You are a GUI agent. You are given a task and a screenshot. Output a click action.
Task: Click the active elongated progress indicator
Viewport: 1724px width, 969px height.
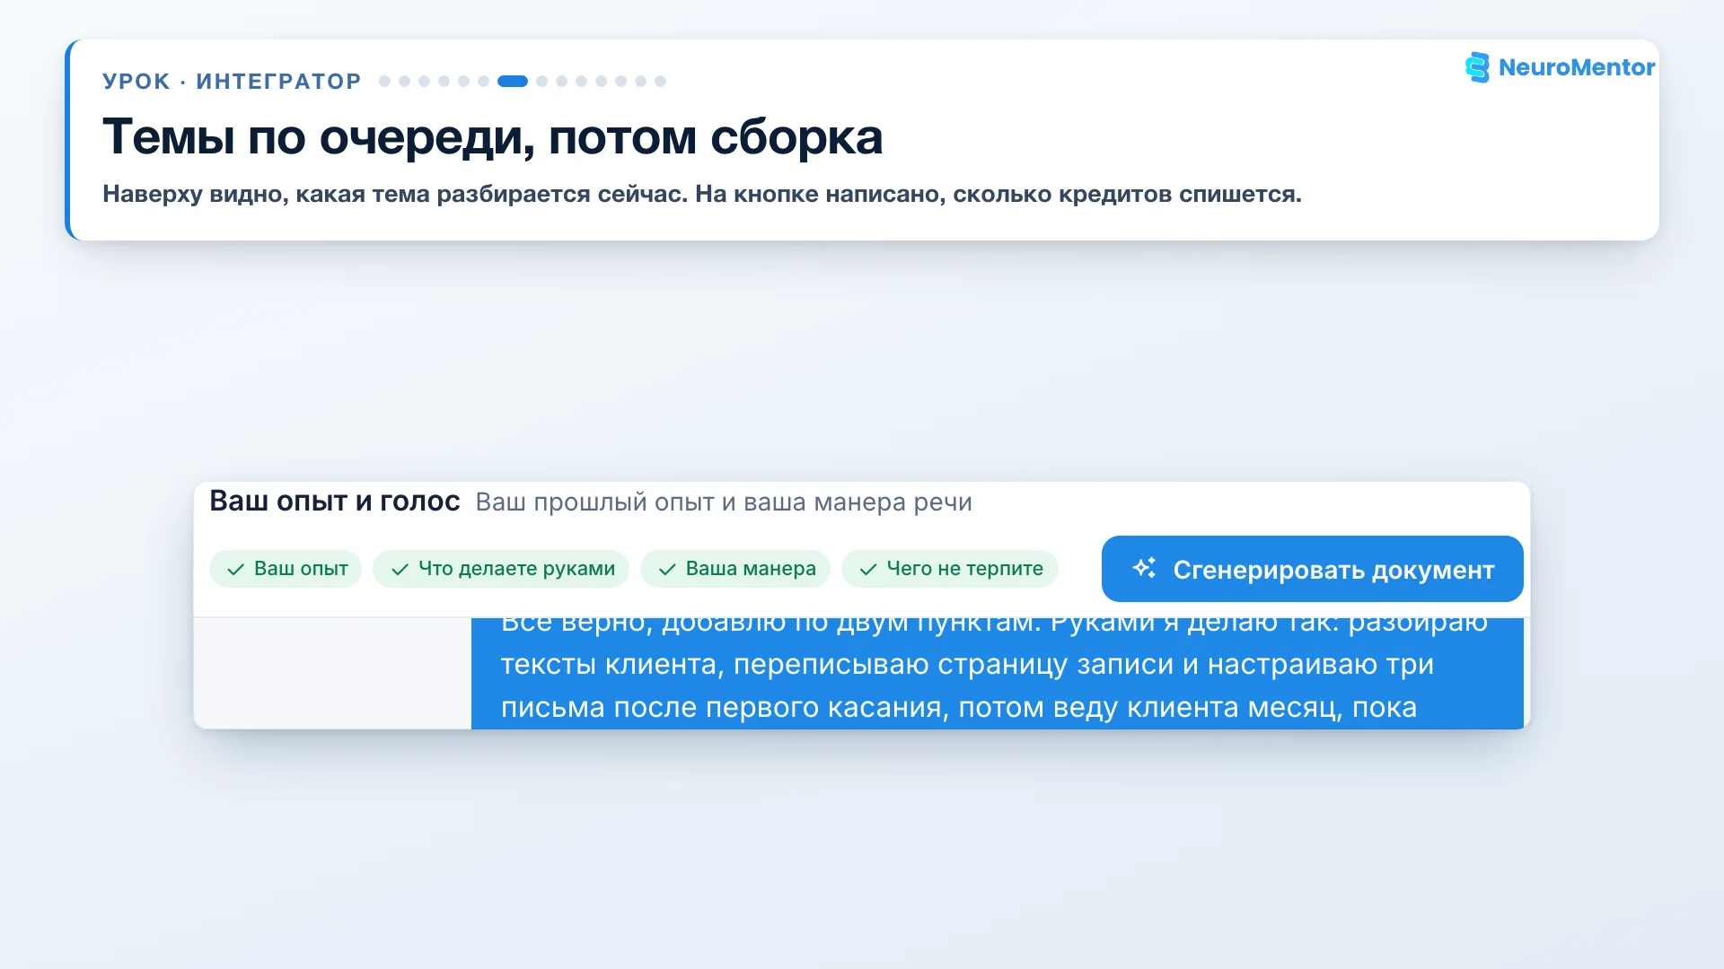[x=513, y=81]
